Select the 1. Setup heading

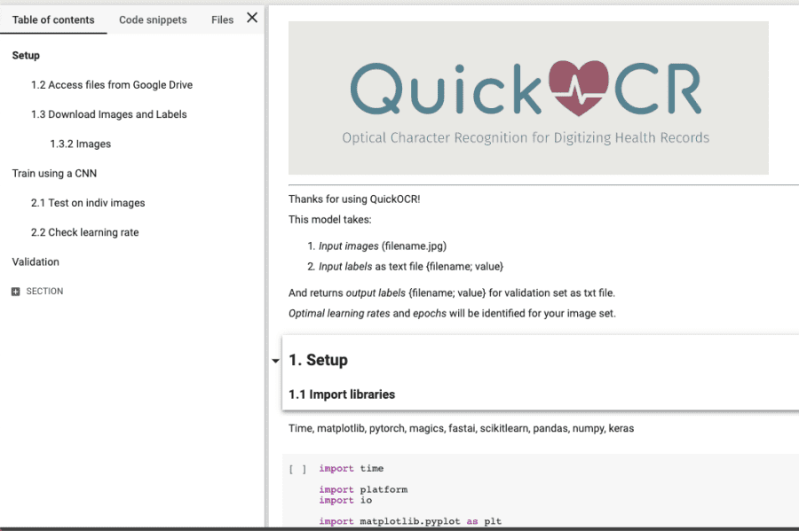pos(318,360)
